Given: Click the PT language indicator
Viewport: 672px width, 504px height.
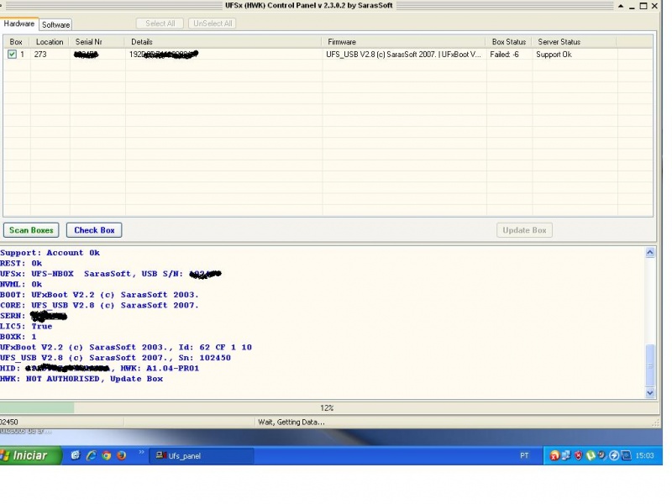Looking at the screenshot, I should coord(524,455).
